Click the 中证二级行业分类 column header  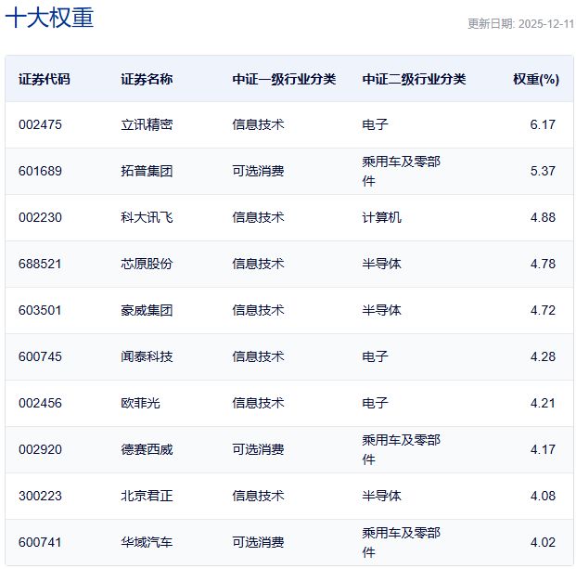tap(414, 79)
